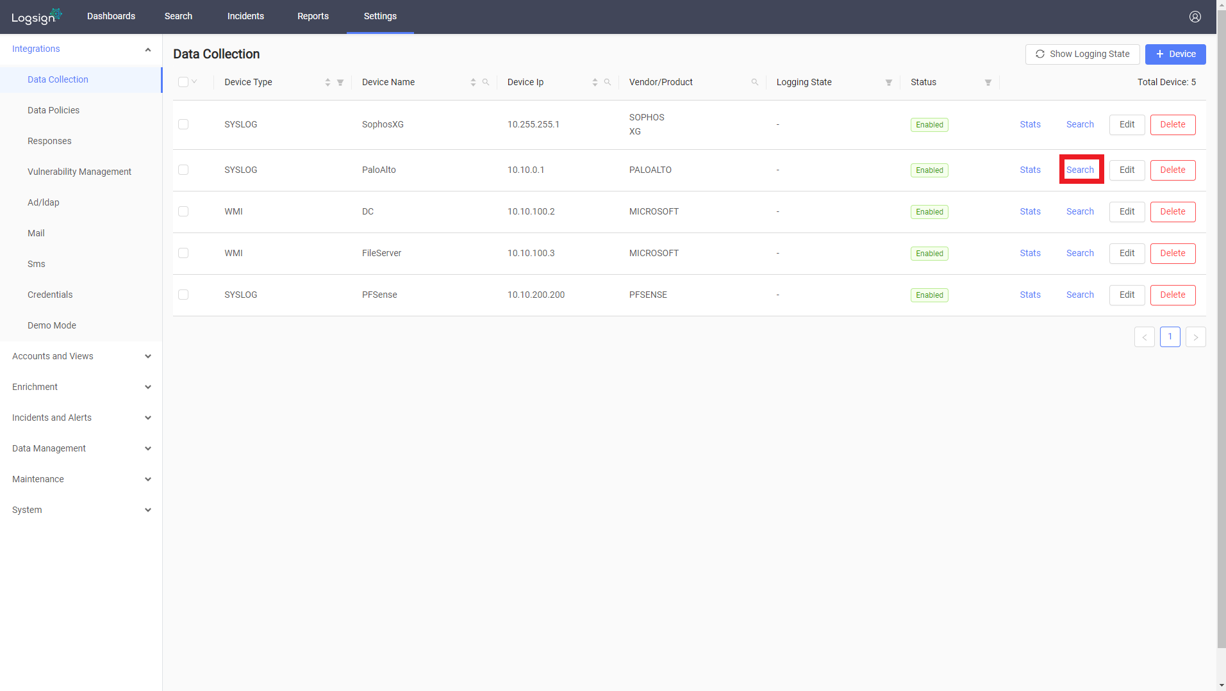
Task: Check the select-all checkbox in table header
Action: (x=183, y=81)
